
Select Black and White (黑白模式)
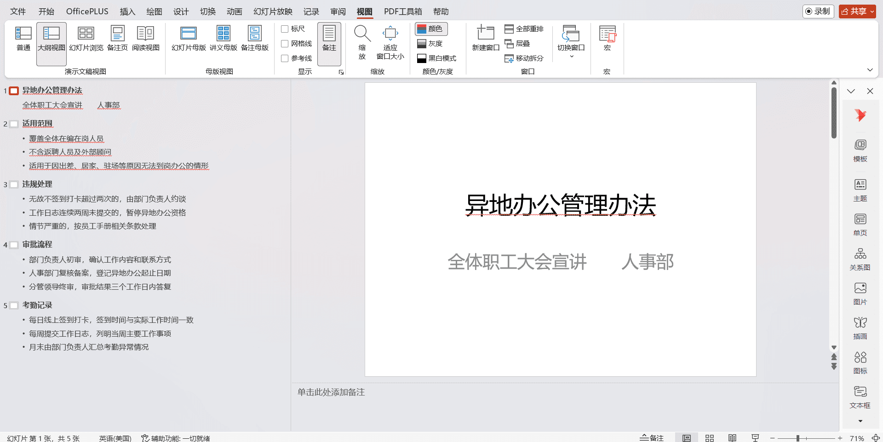(436, 58)
